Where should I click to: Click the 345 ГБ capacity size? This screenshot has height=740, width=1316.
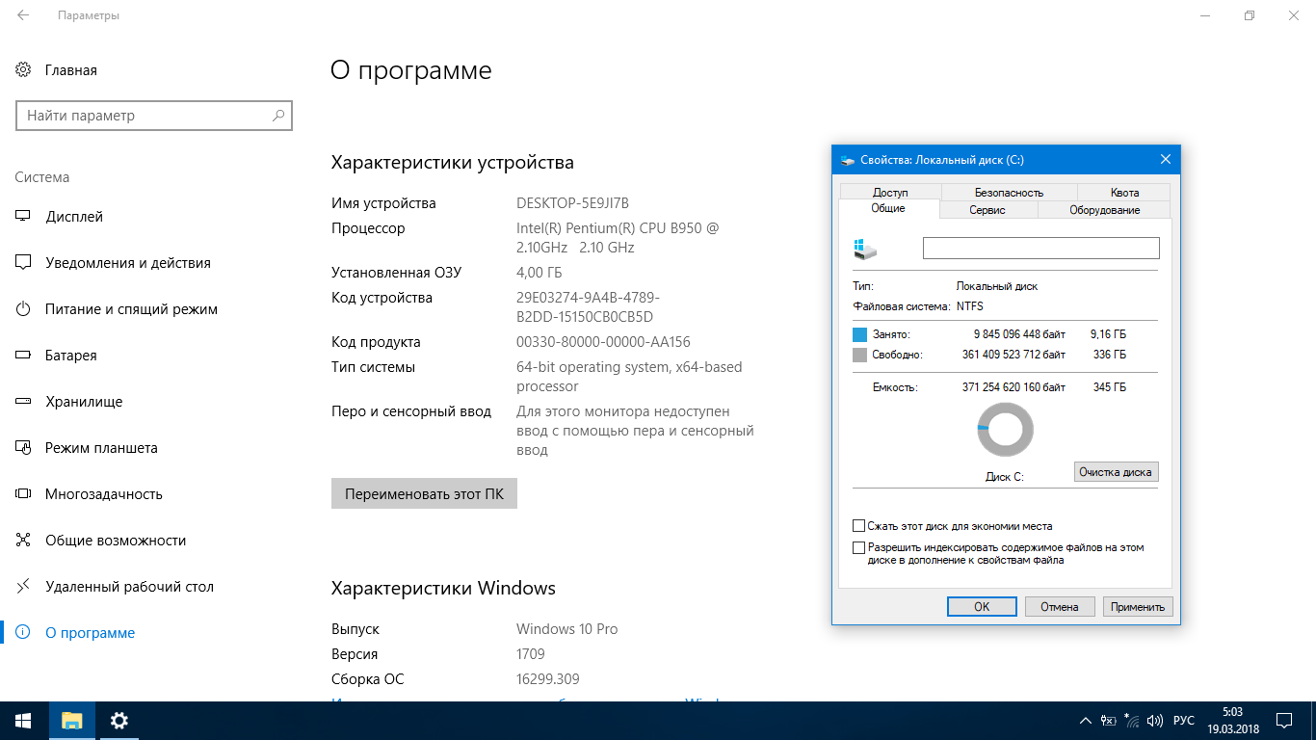1108,387
